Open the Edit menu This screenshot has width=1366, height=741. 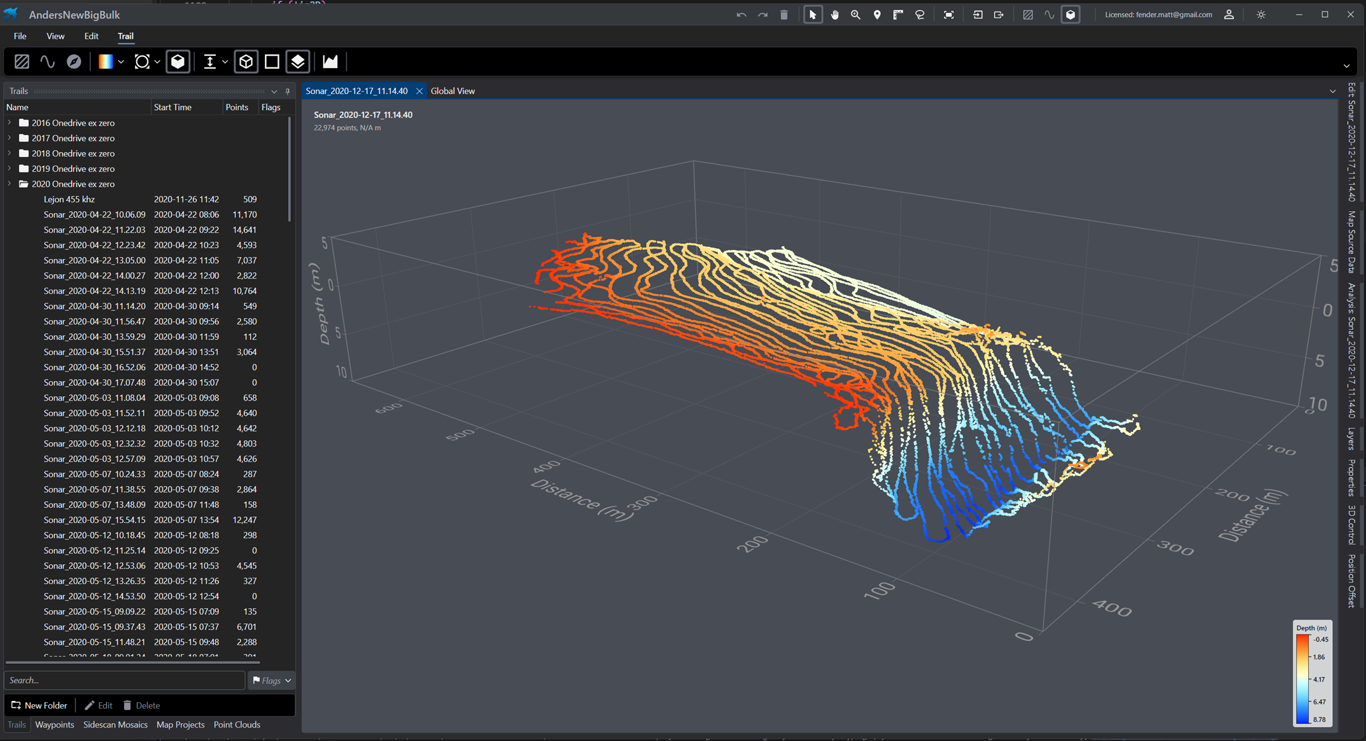[x=91, y=36]
